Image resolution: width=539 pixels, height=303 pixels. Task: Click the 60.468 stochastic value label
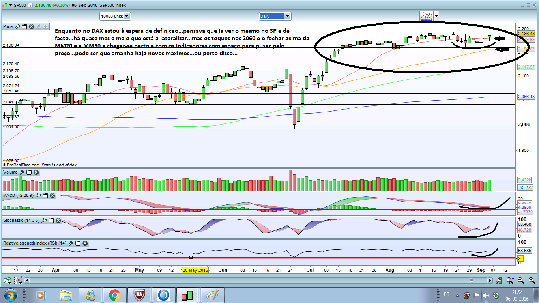(524, 224)
